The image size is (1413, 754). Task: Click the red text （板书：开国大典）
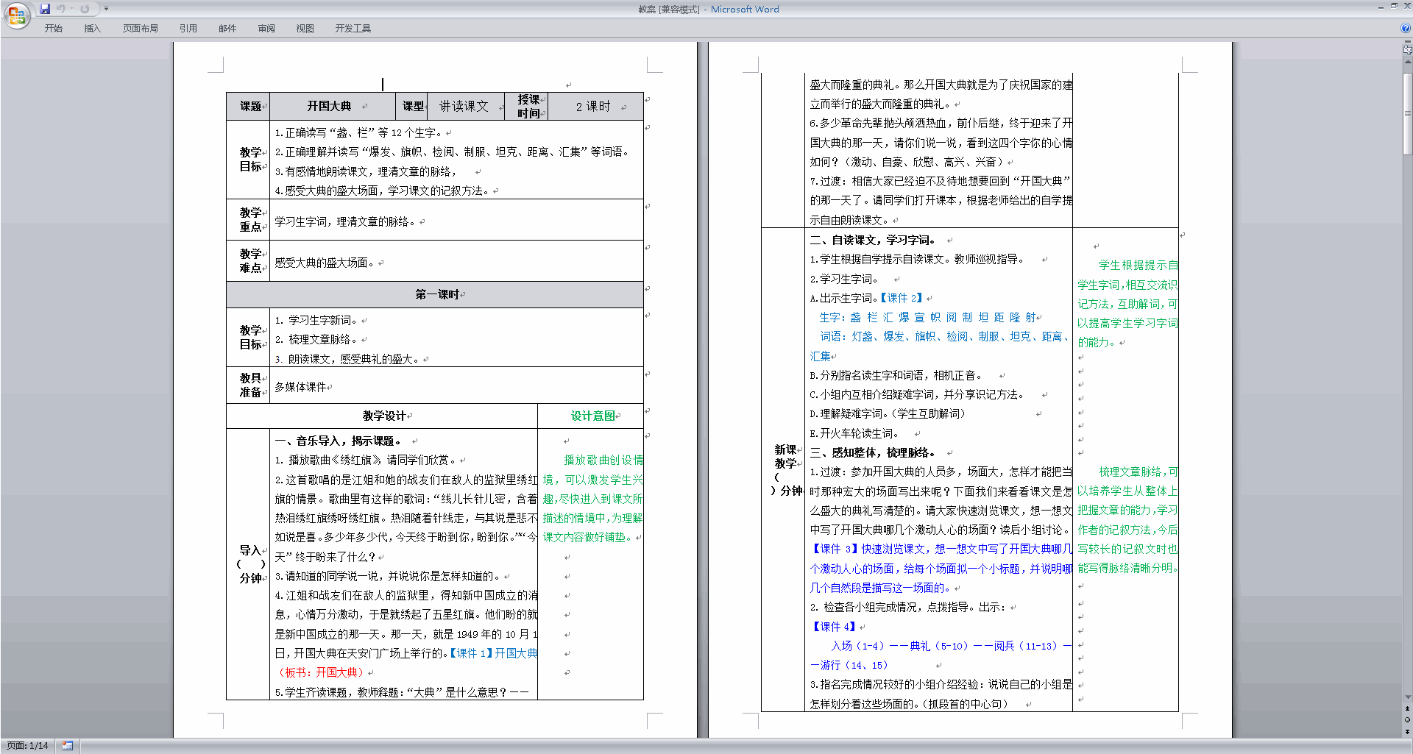click(320, 672)
